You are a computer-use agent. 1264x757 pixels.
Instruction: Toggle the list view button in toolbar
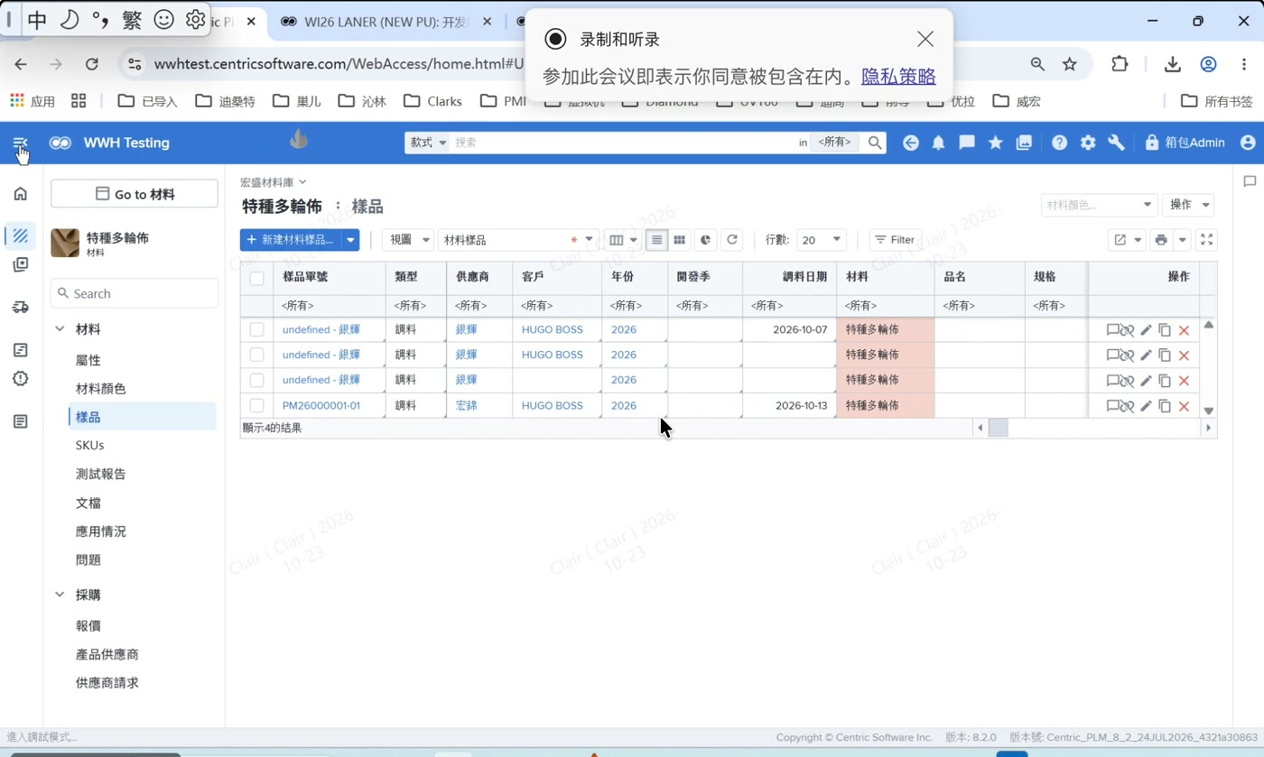[656, 240]
